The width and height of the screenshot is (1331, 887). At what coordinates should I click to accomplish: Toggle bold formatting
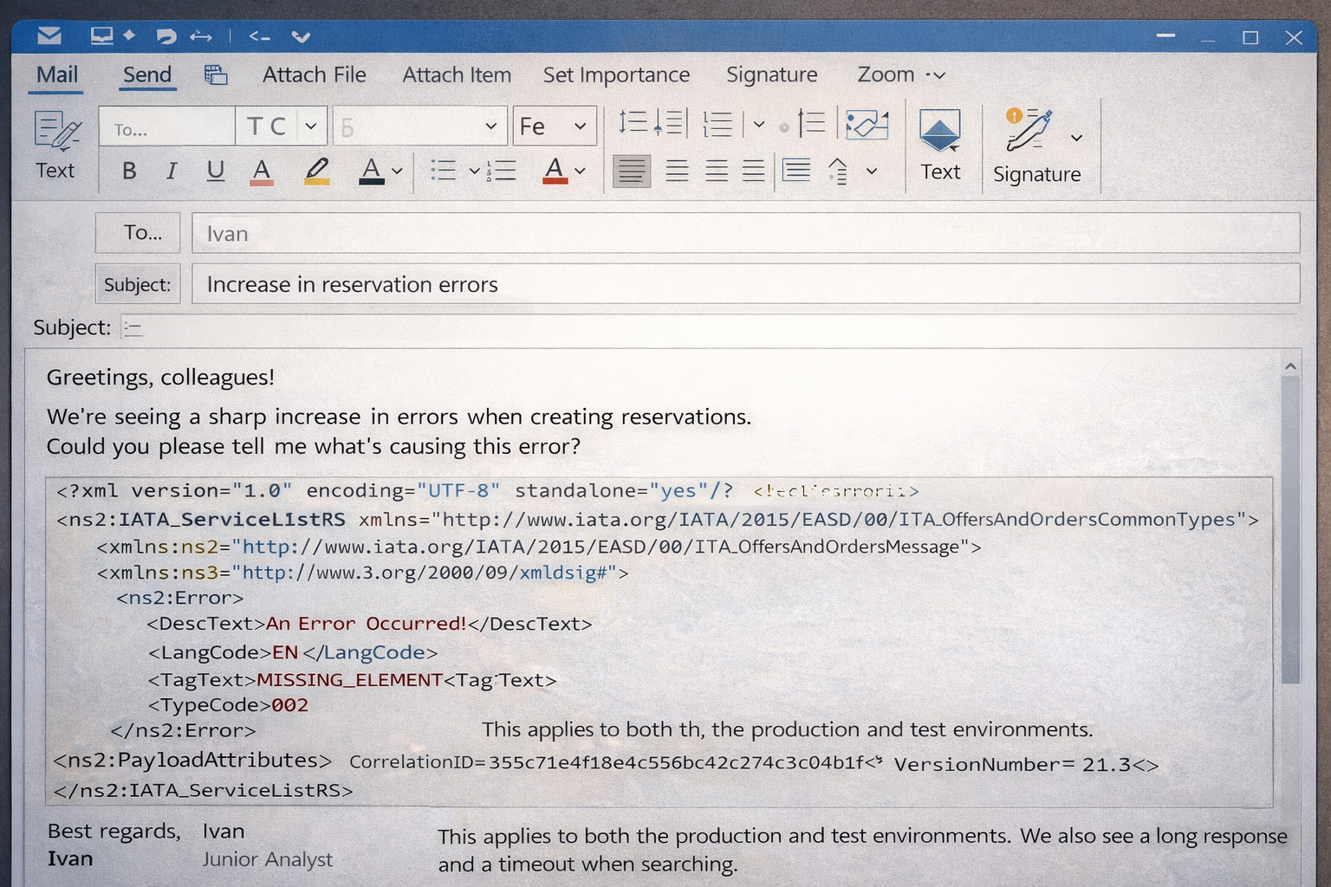[129, 171]
